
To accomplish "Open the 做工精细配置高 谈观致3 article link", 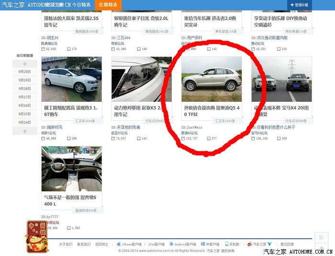I will tap(70, 111).
